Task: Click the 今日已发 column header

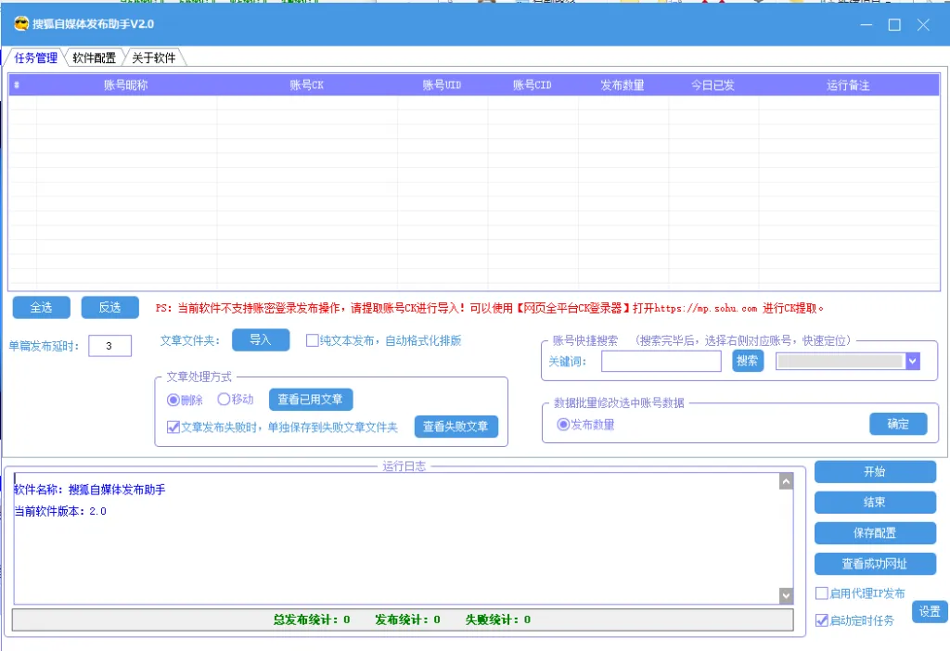Action: (713, 85)
